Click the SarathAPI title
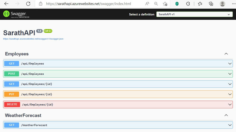 (x=19, y=33)
